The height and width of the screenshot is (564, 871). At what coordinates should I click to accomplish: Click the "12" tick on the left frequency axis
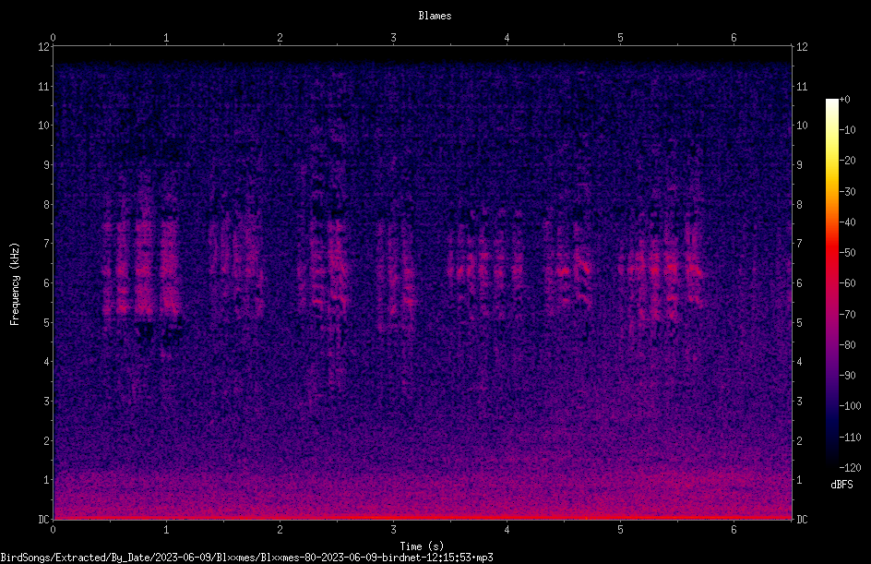coord(43,47)
